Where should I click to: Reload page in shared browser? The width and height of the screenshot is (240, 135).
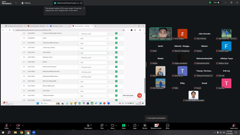[x=10, y=30]
